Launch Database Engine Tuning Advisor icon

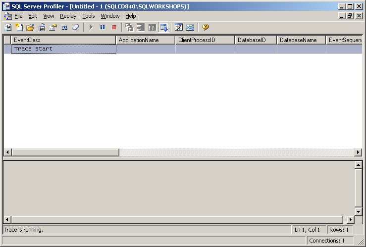pyautogui.click(x=179, y=28)
